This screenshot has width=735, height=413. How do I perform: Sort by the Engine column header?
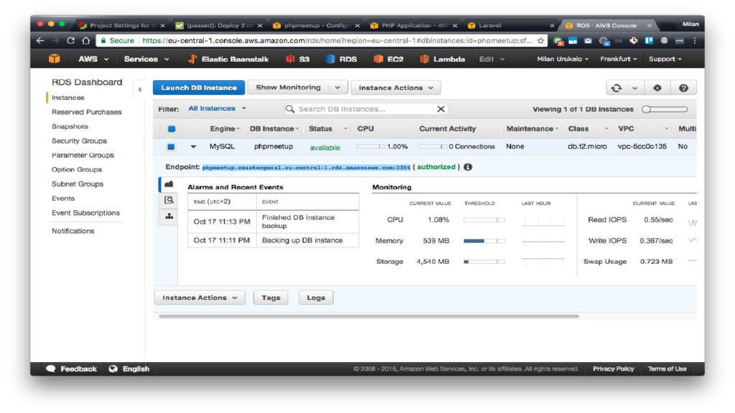pos(225,129)
